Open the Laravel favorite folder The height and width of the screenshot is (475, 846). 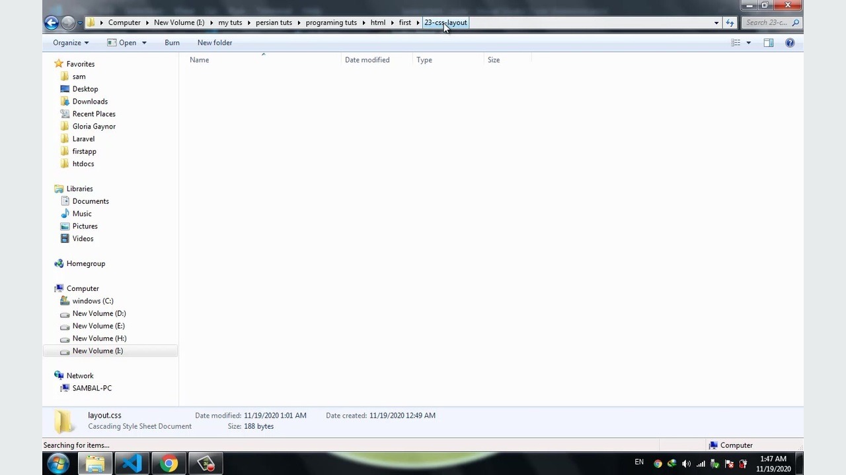(83, 139)
